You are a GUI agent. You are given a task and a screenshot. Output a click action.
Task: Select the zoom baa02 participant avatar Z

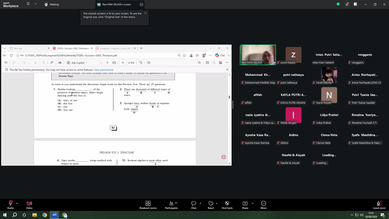(x=293, y=55)
